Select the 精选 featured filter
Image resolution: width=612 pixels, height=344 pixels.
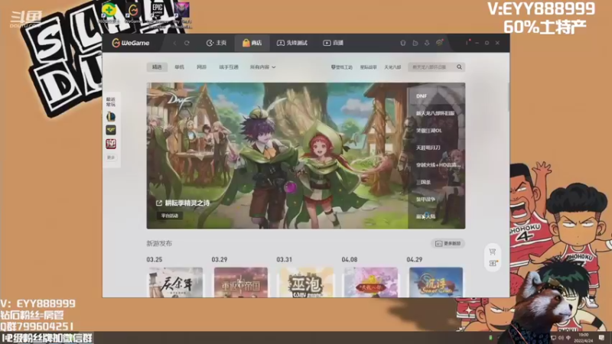157,67
